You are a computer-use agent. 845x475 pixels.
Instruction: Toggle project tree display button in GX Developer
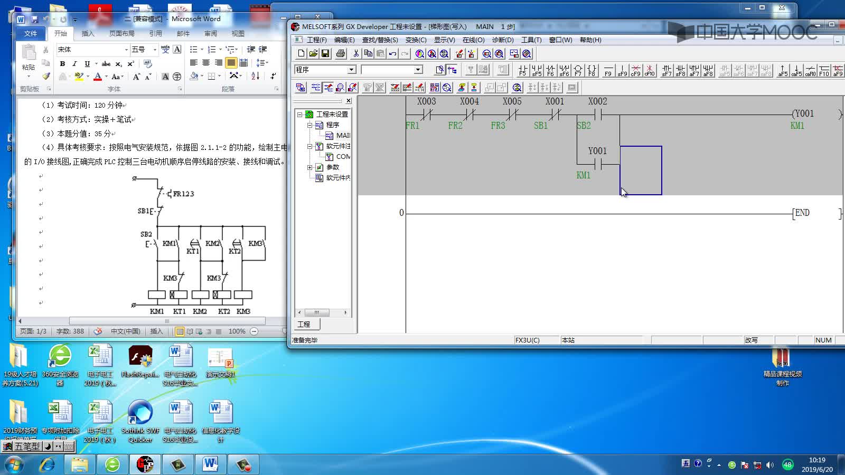[452, 70]
